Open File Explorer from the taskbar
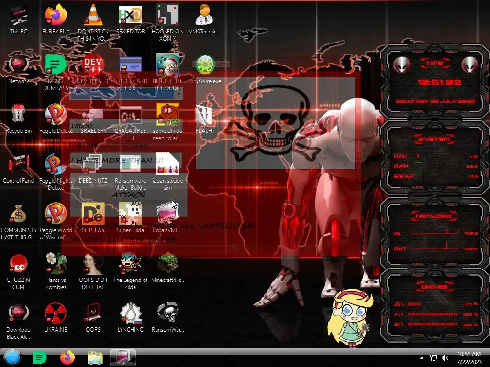 coord(95,357)
